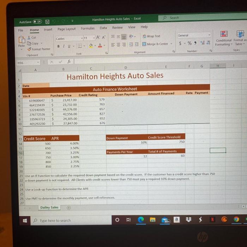Open Format as Table menu

pos(240,38)
